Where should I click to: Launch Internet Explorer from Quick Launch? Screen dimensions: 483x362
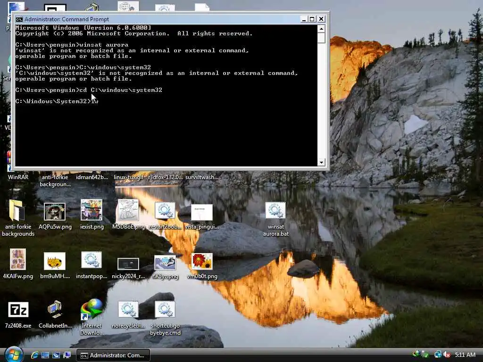pyautogui.click(x=34, y=355)
